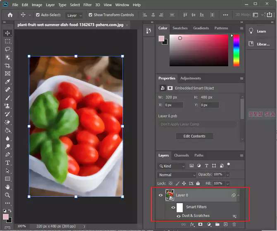Swap foreground and background colors
Screen dimensions: 277x231
tap(10, 210)
